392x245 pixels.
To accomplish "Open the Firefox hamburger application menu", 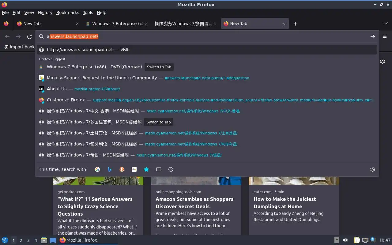I will [385, 36].
